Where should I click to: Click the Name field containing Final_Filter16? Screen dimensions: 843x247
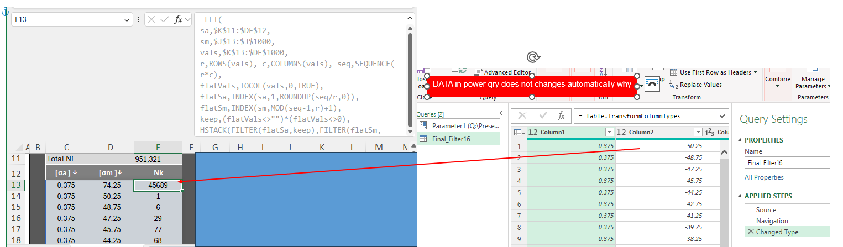(787, 163)
